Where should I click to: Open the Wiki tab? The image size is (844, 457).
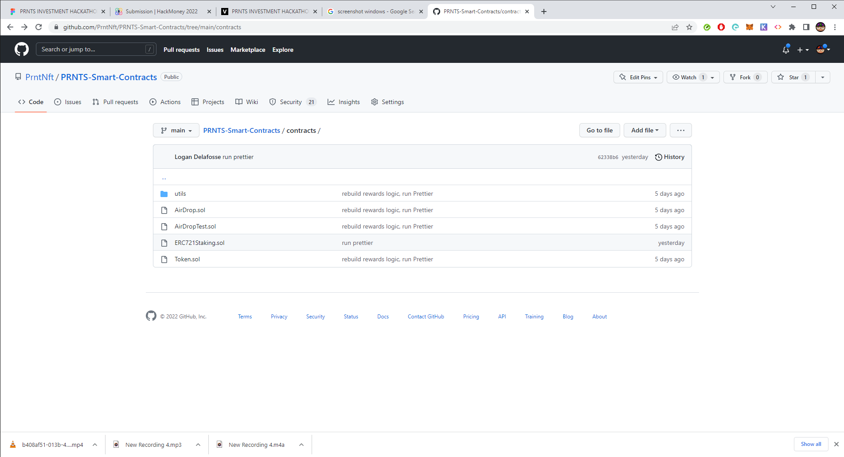[x=246, y=102]
